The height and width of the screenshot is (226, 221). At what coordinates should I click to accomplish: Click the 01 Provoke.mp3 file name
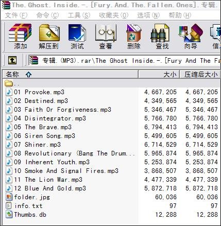click(39, 92)
